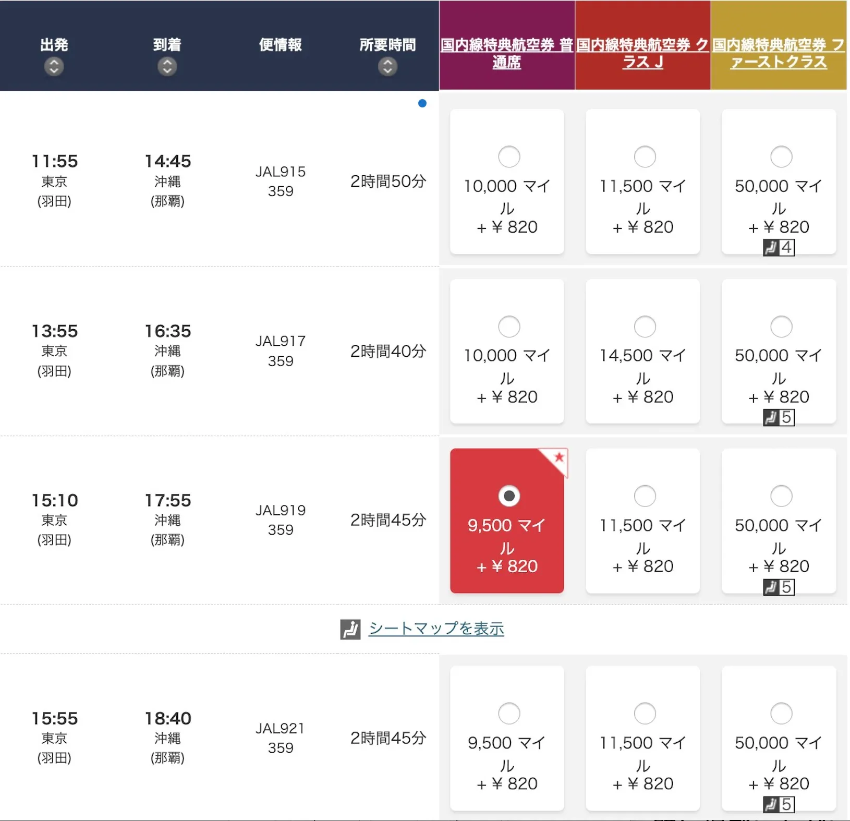The width and height of the screenshot is (850, 821).
Task: Select JAL921 economy 9,500 miles radio
Action: point(509,714)
